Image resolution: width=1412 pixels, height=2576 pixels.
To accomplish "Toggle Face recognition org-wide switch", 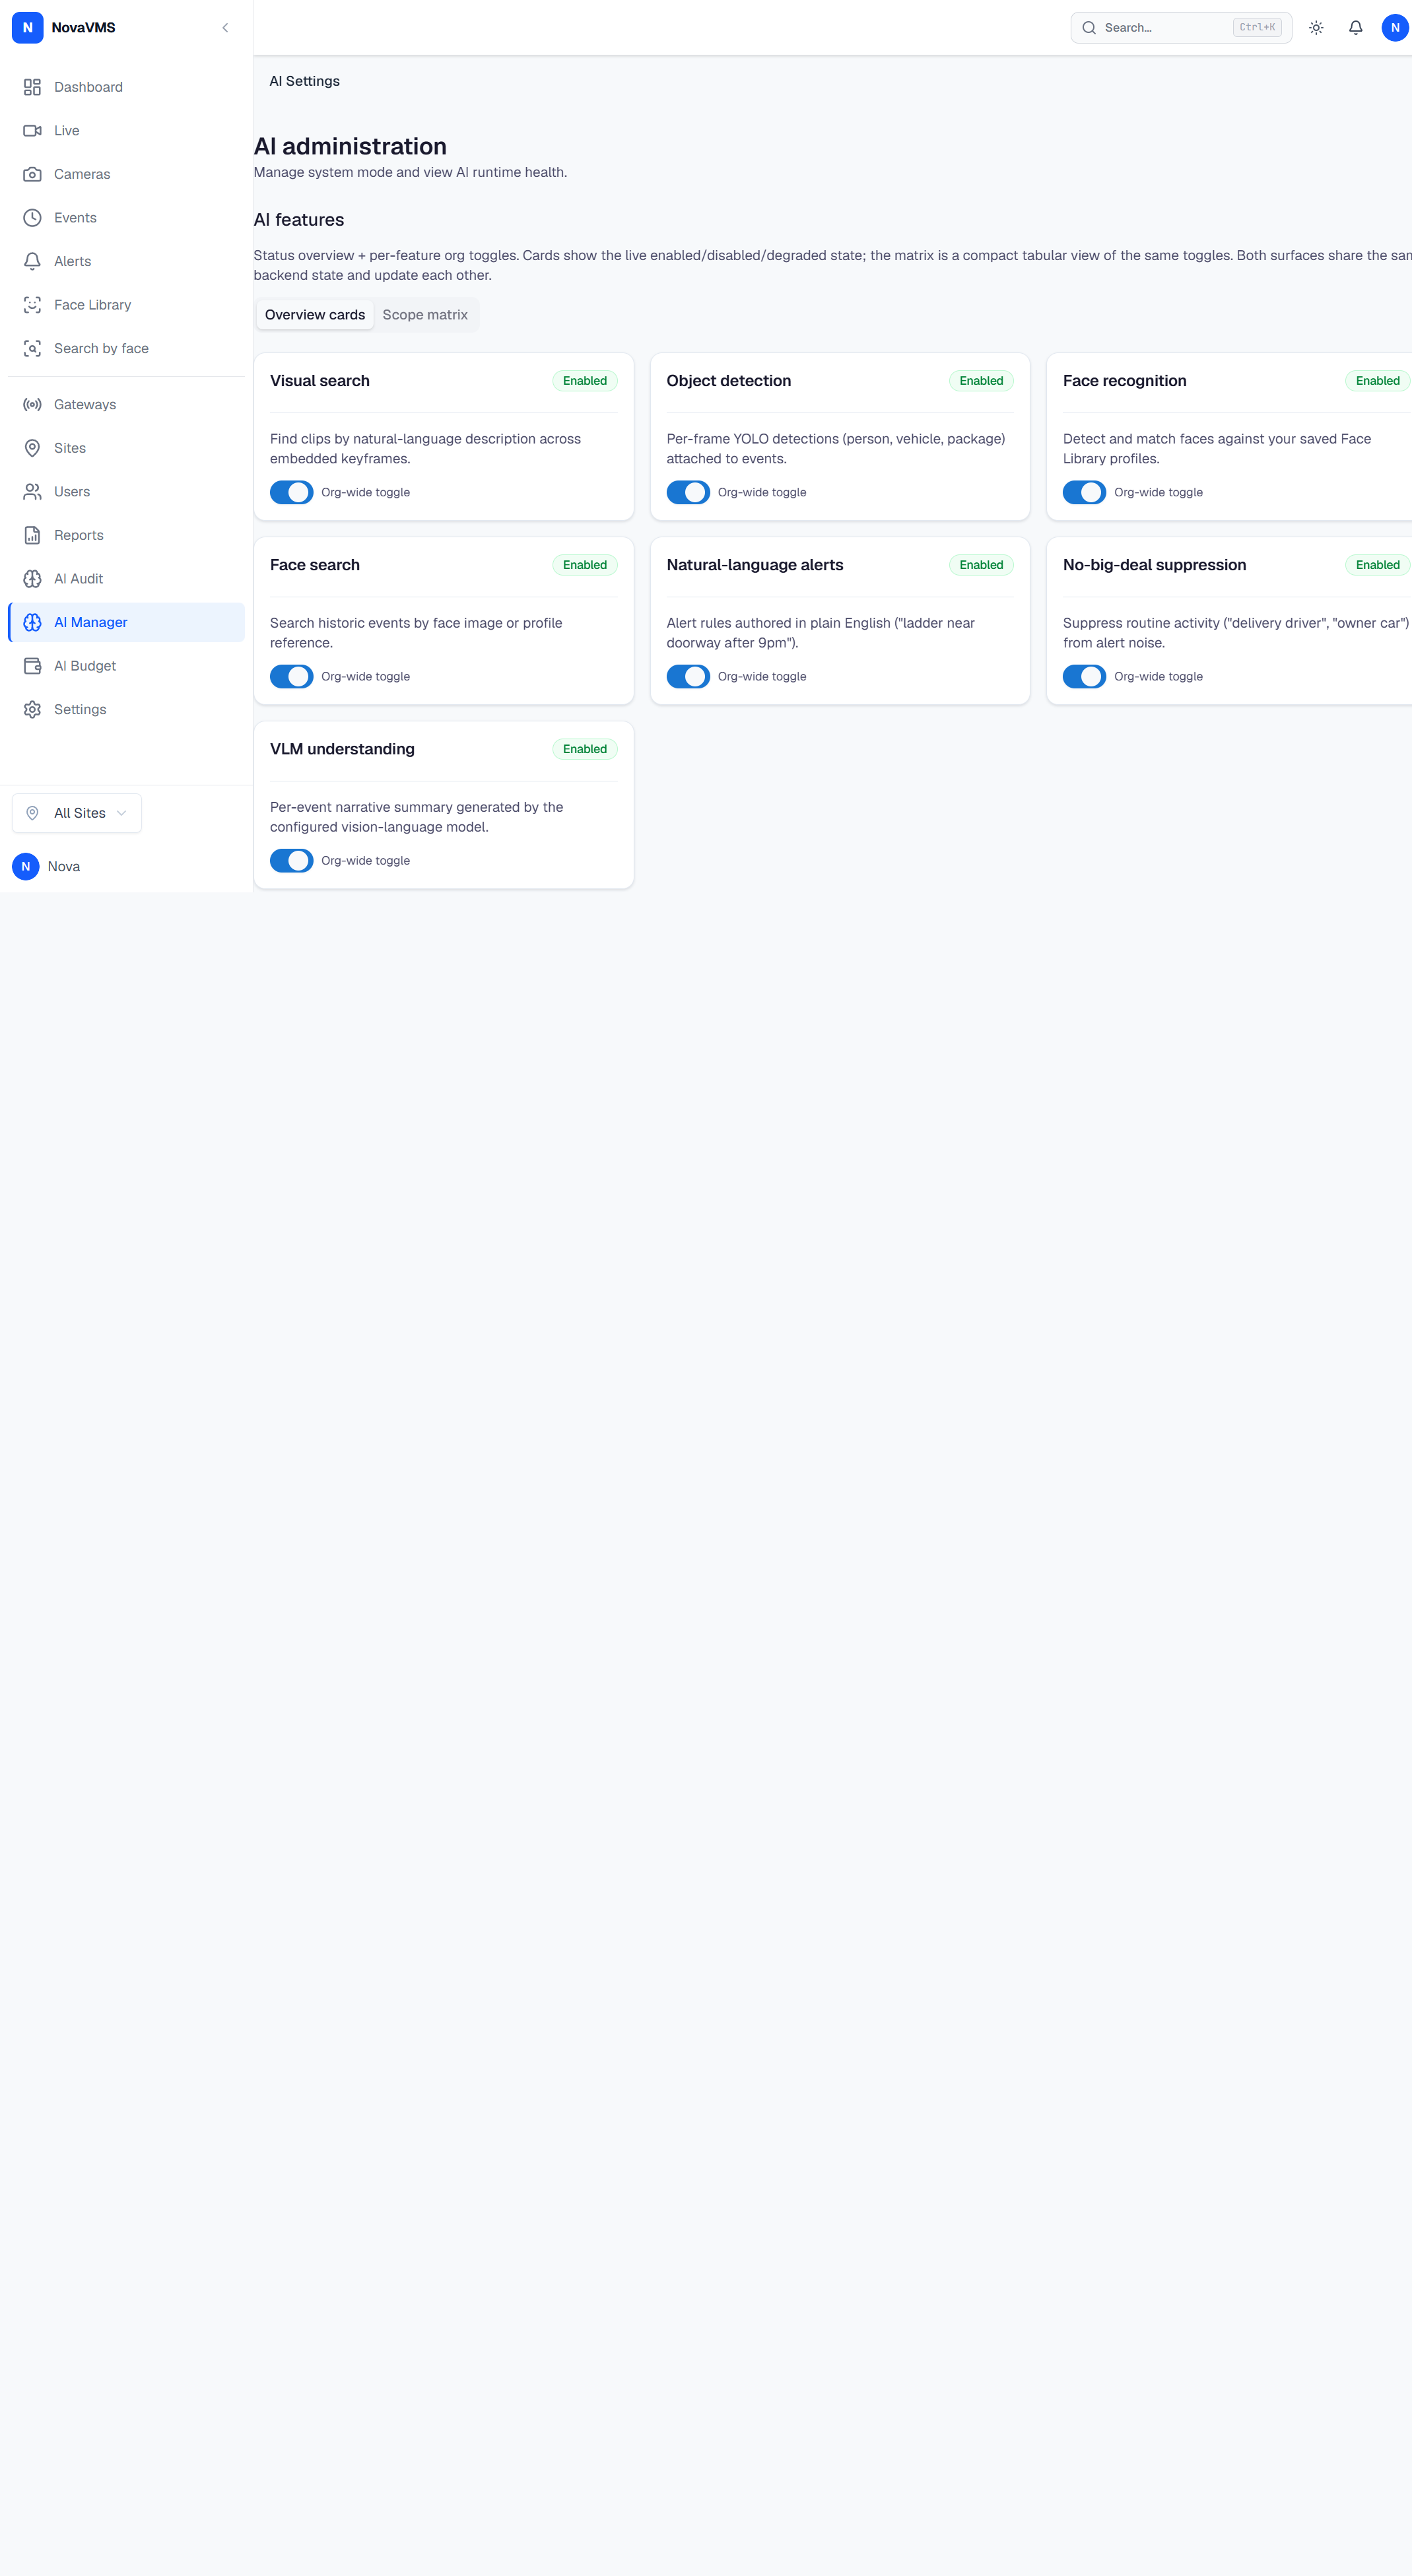I will coord(1084,493).
